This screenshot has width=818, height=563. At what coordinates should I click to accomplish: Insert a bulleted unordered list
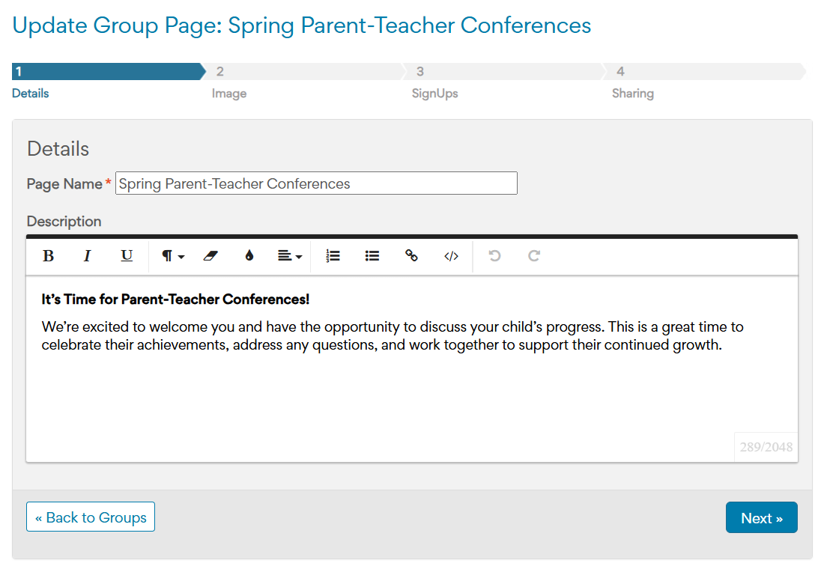point(372,256)
